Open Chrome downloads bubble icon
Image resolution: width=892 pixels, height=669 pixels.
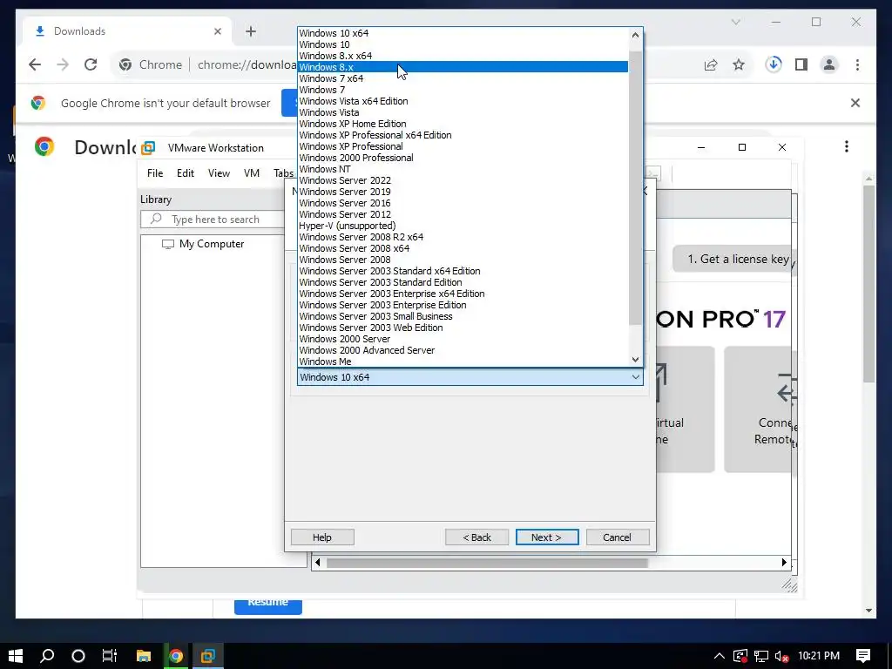point(774,64)
